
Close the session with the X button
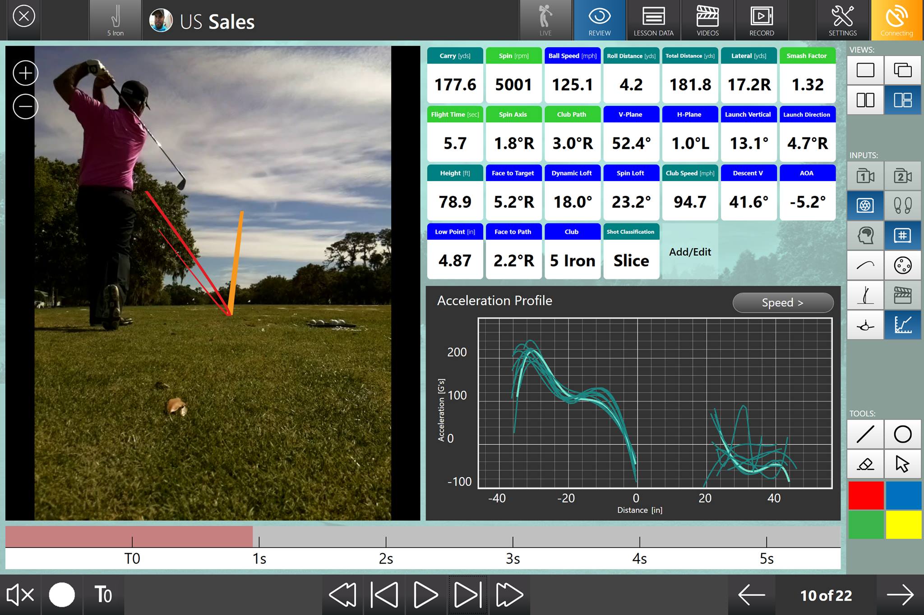23,17
